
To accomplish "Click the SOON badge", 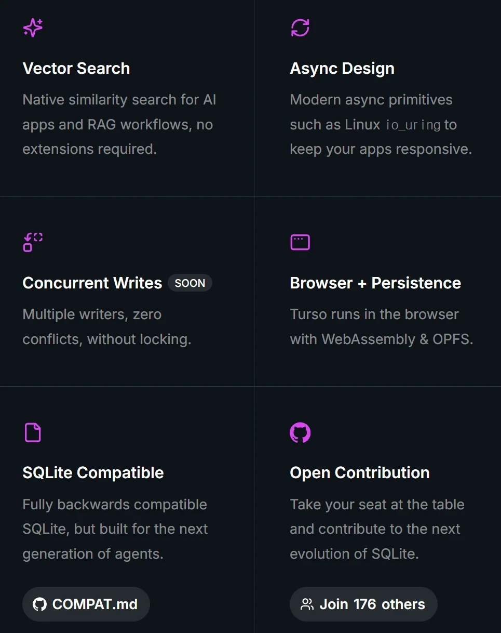I will (189, 283).
